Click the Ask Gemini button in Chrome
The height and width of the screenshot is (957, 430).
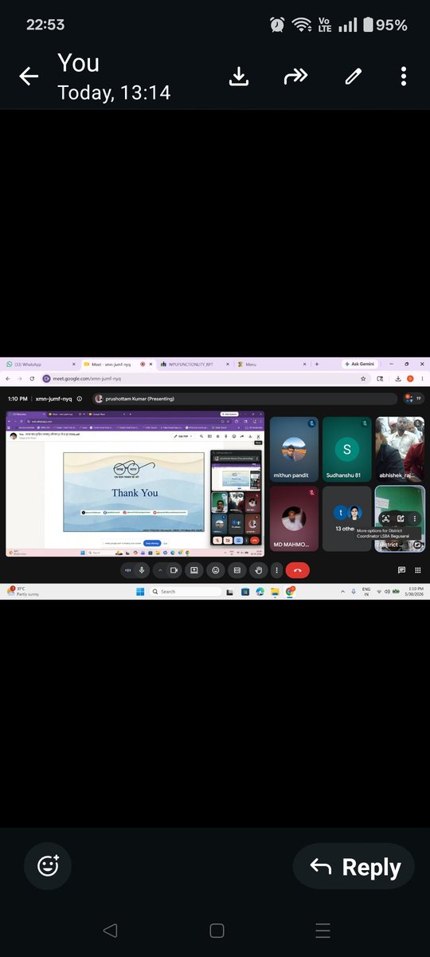coord(359,364)
